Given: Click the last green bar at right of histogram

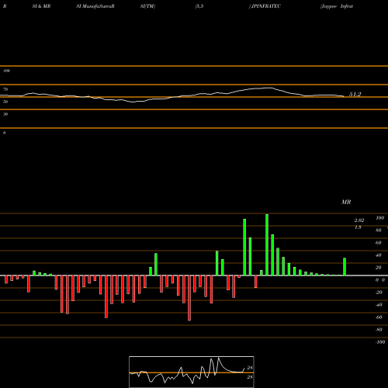Looking at the screenshot, I should point(345,267).
